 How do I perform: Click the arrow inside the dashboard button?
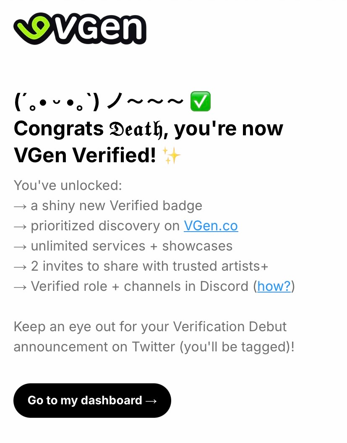[x=151, y=401]
